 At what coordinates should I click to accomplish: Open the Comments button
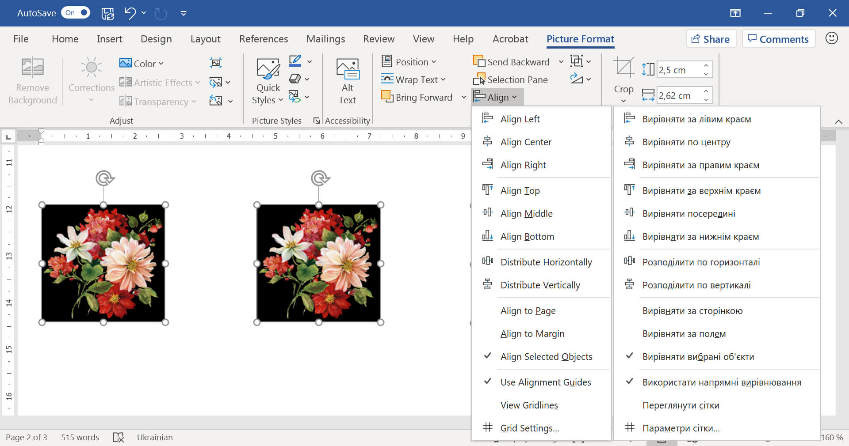778,39
